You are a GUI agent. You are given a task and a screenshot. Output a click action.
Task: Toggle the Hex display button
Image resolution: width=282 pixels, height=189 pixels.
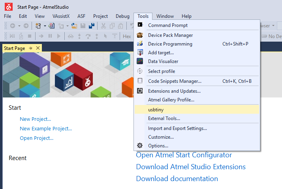(x=127, y=36)
